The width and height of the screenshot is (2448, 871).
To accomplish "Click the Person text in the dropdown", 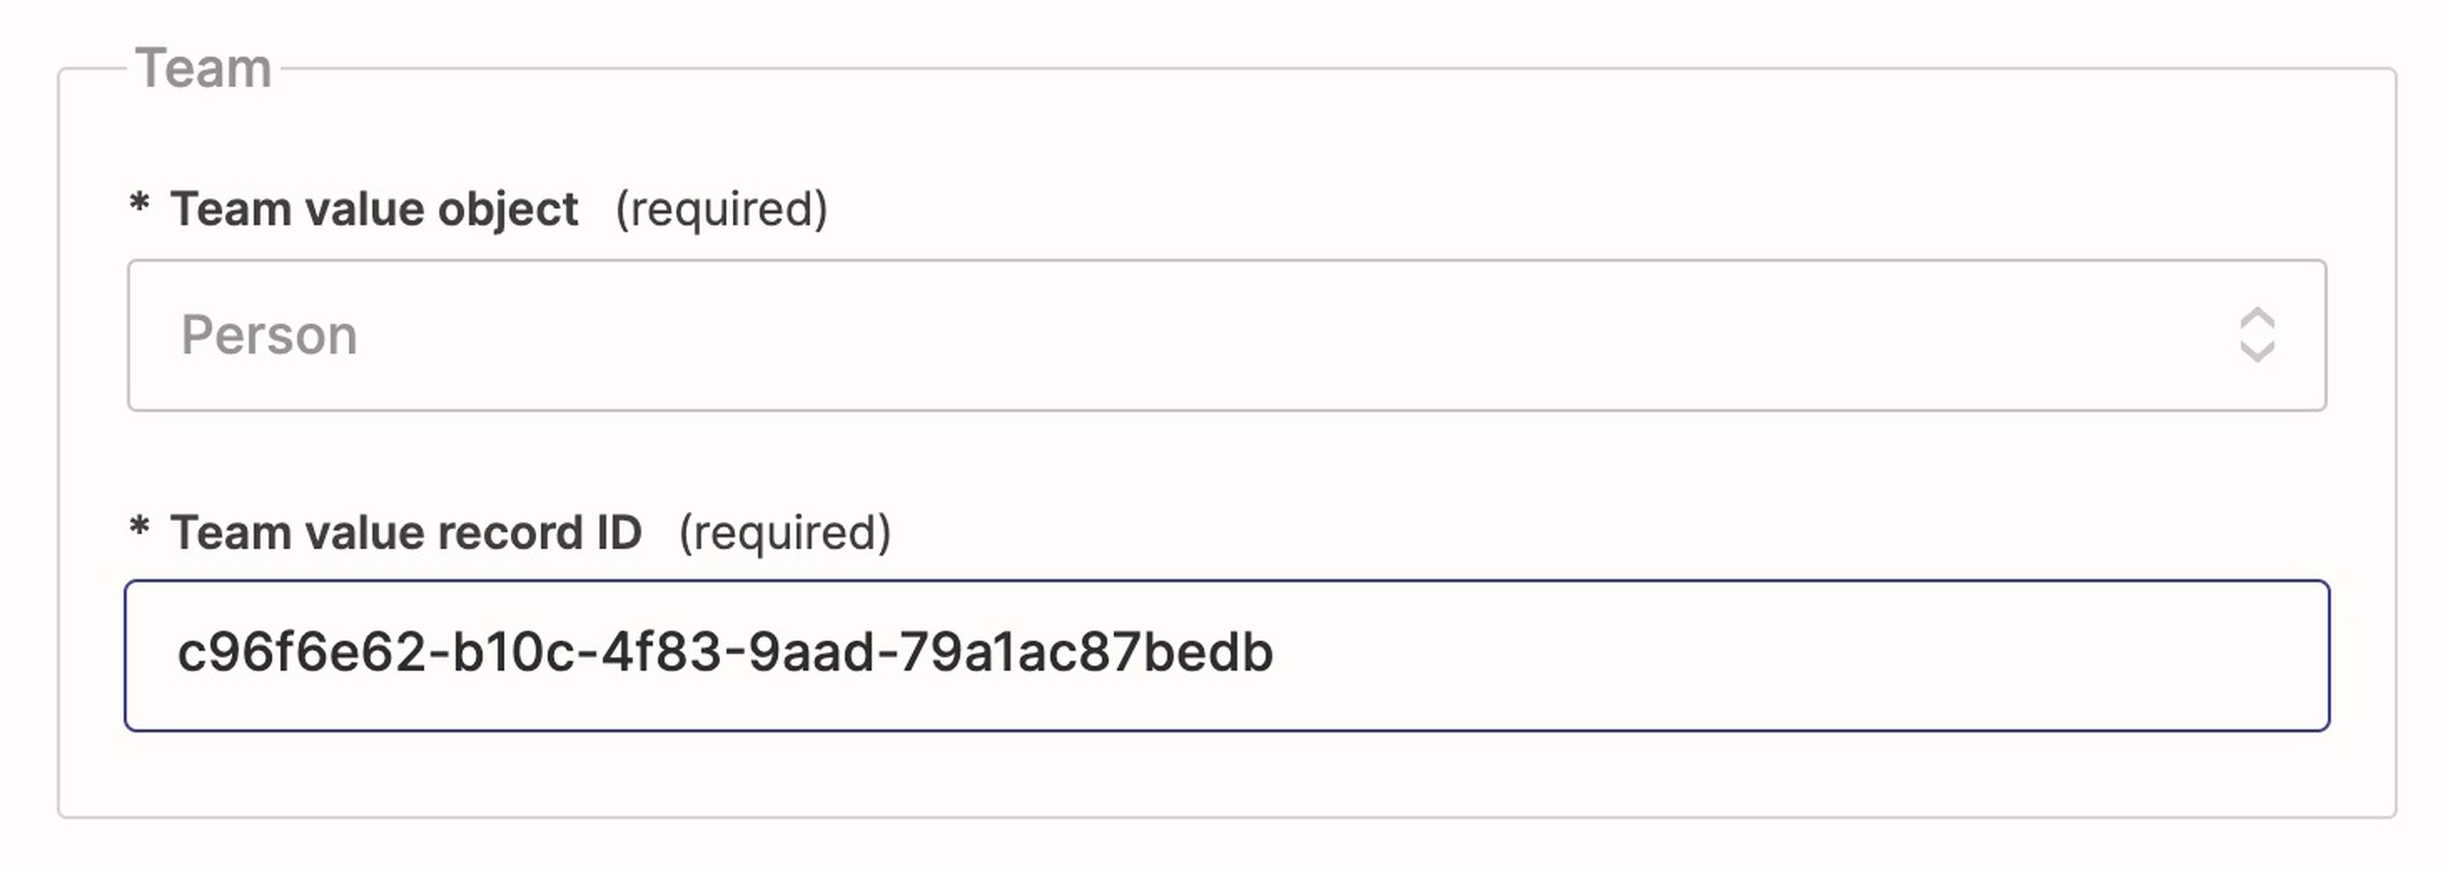I will (x=269, y=335).
